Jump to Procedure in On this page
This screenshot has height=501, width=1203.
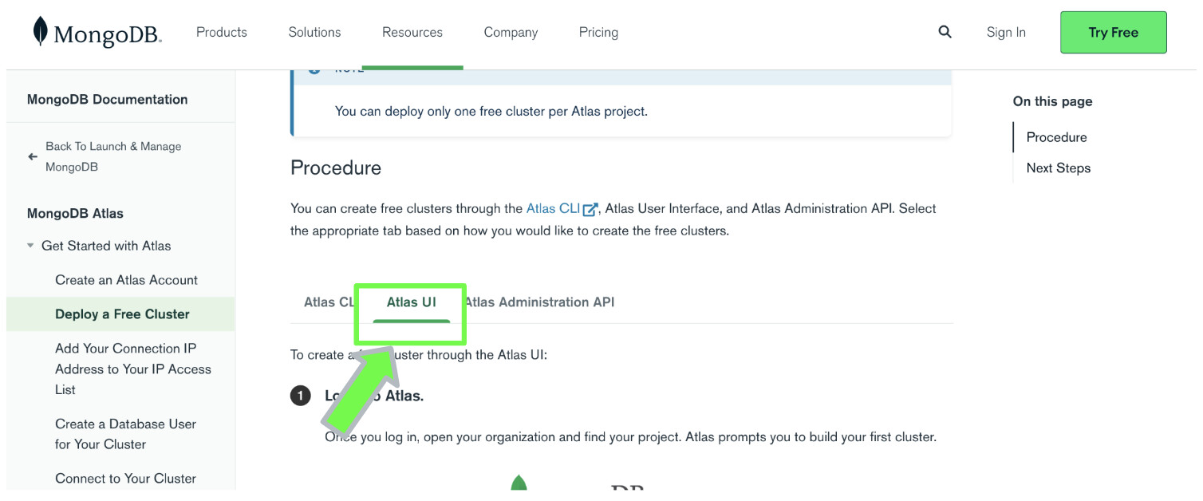[x=1056, y=137]
